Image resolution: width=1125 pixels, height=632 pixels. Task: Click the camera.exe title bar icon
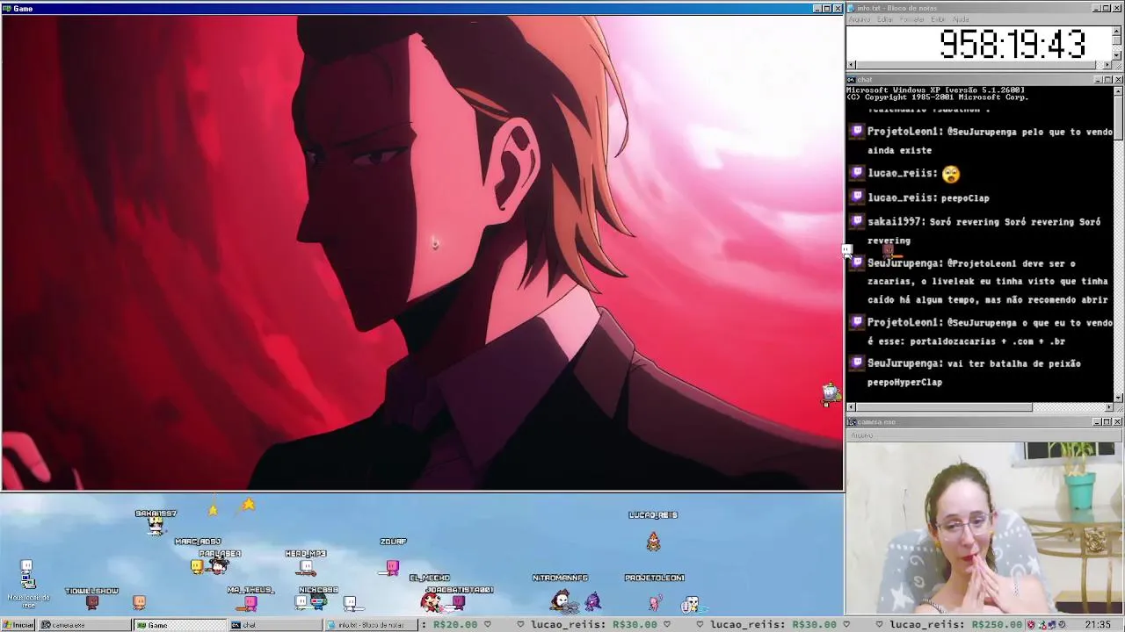[852, 422]
